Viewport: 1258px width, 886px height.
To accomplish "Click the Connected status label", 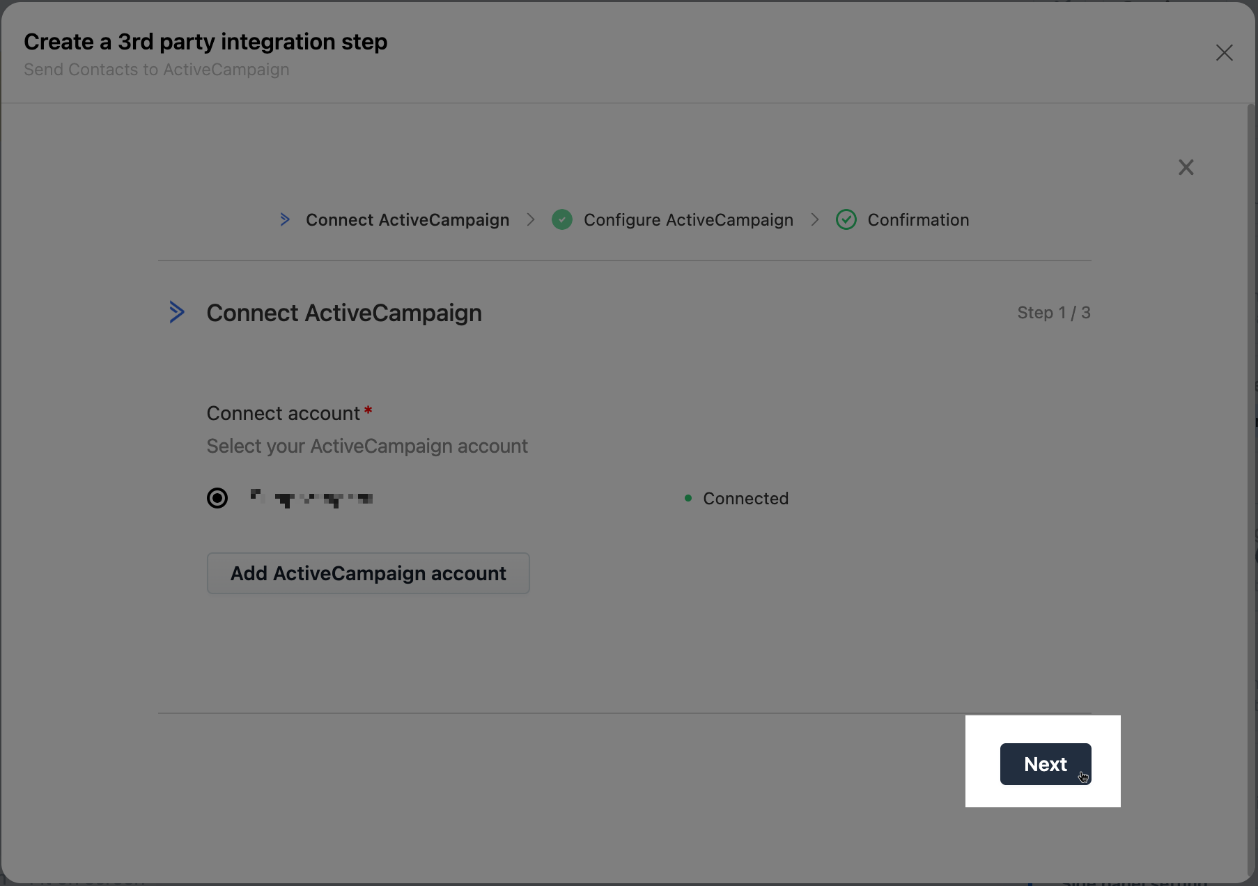I will coord(745,499).
